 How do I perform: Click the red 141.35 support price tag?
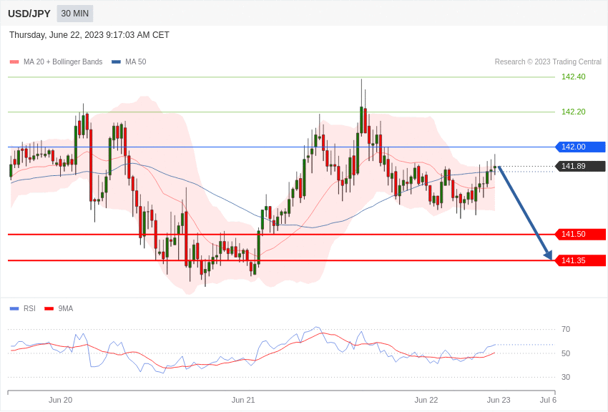[580, 260]
